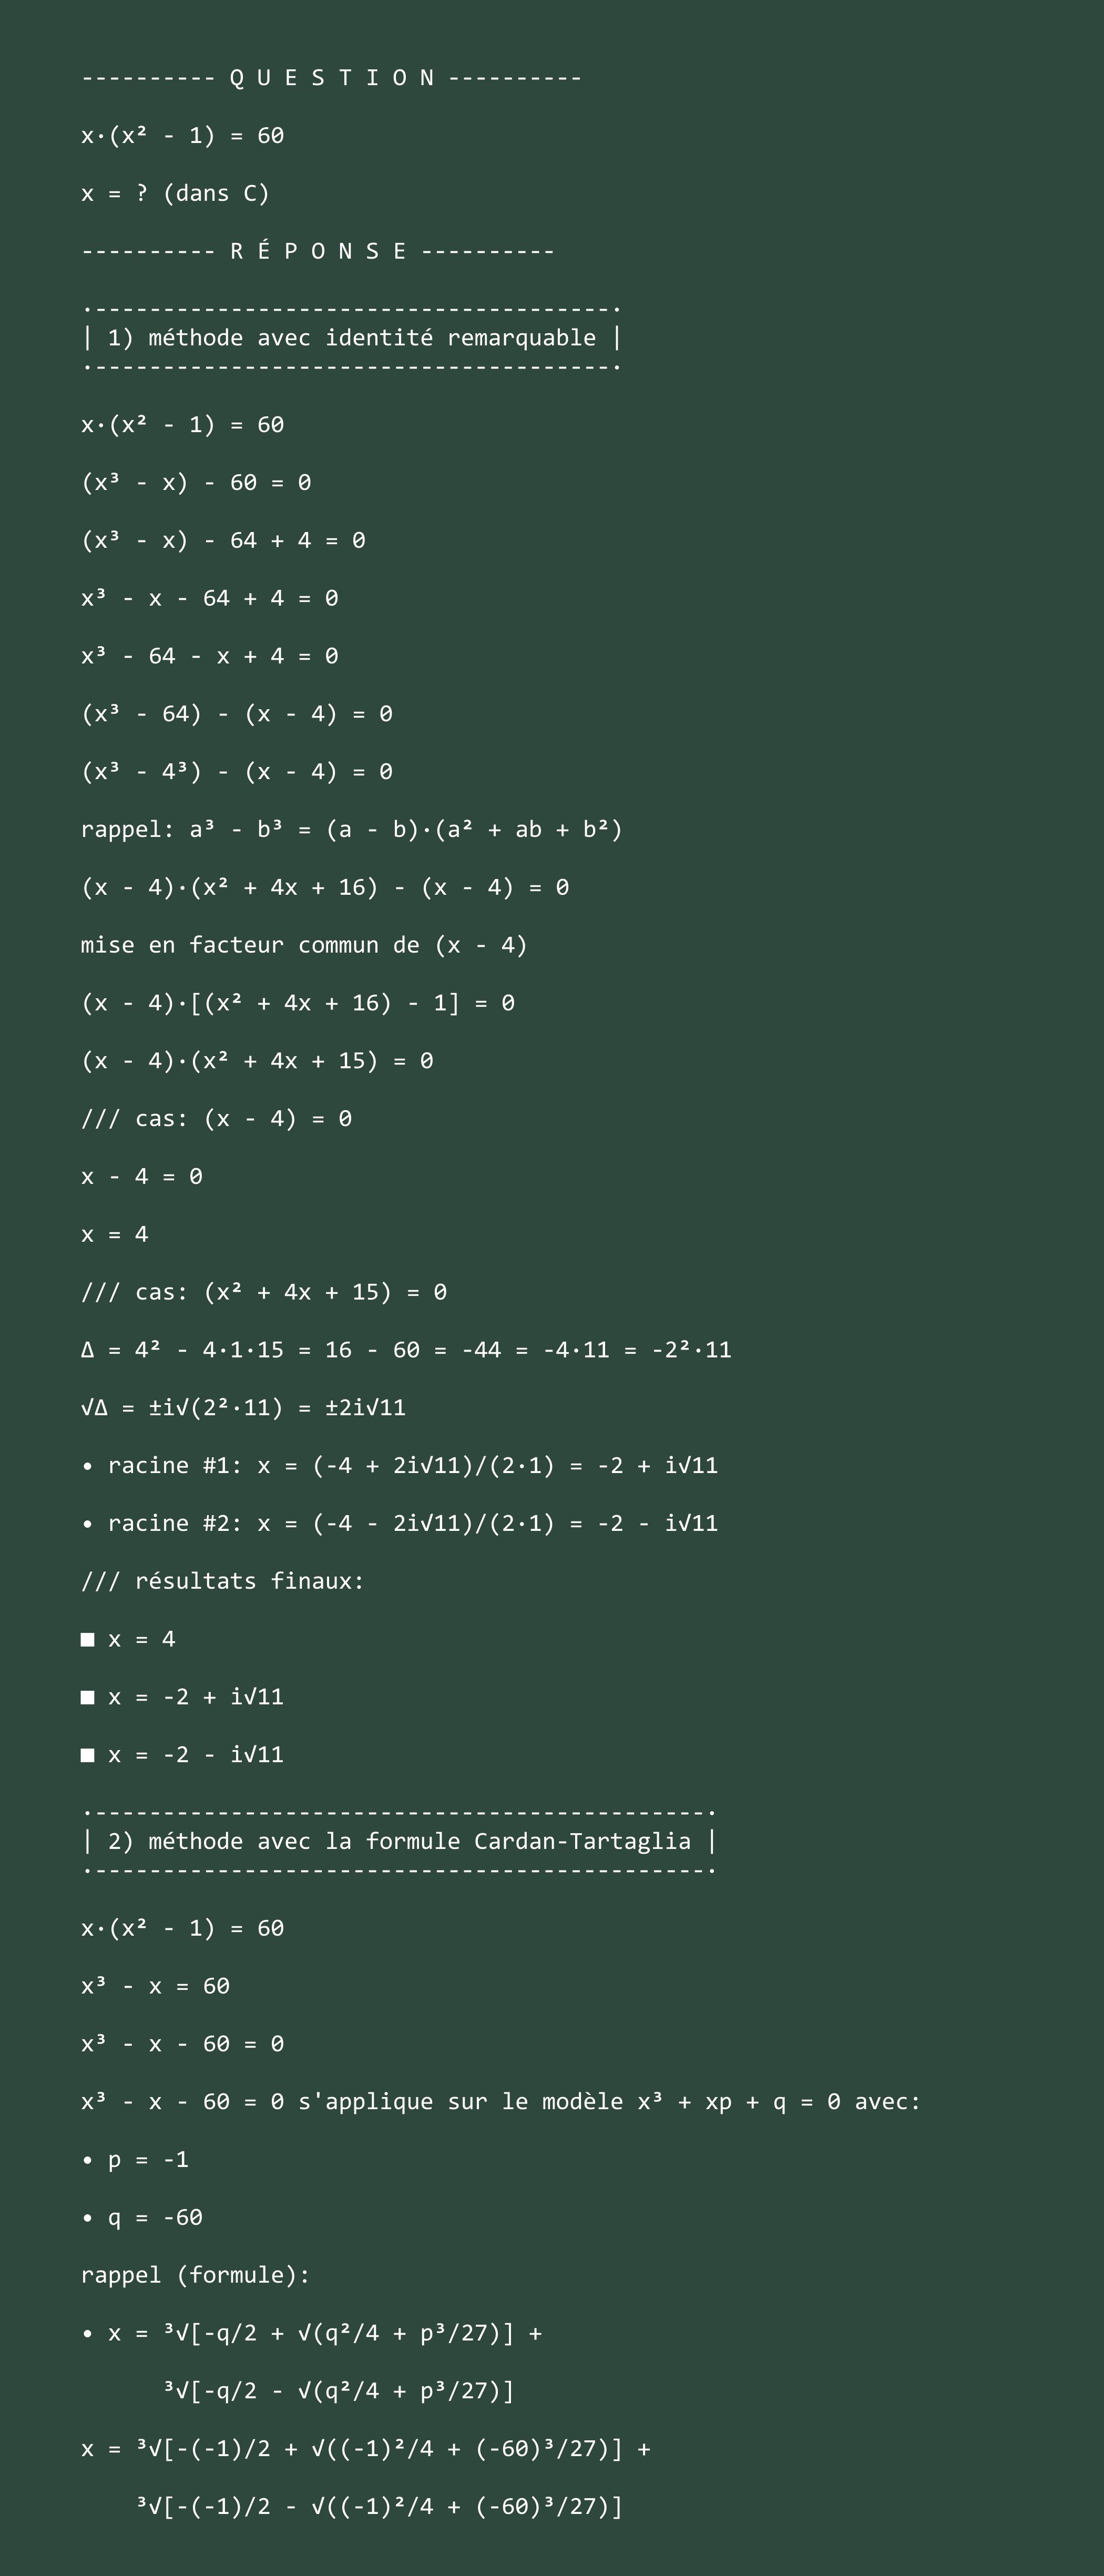Image resolution: width=1104 pixels, height=2576 pixels.
Task: Click the '/// cas: (x² + 4x + 15) = 0' line
Action: click(264, 1292)
